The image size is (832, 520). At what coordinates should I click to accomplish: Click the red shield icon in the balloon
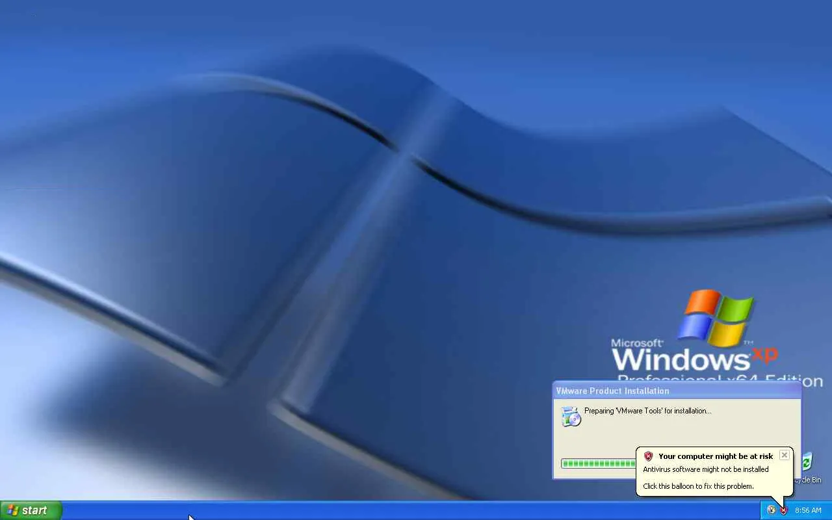point(647,456)
